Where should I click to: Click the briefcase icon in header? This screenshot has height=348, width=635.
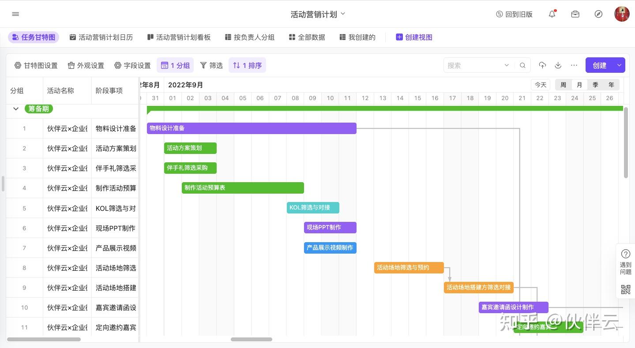(575, 14)
